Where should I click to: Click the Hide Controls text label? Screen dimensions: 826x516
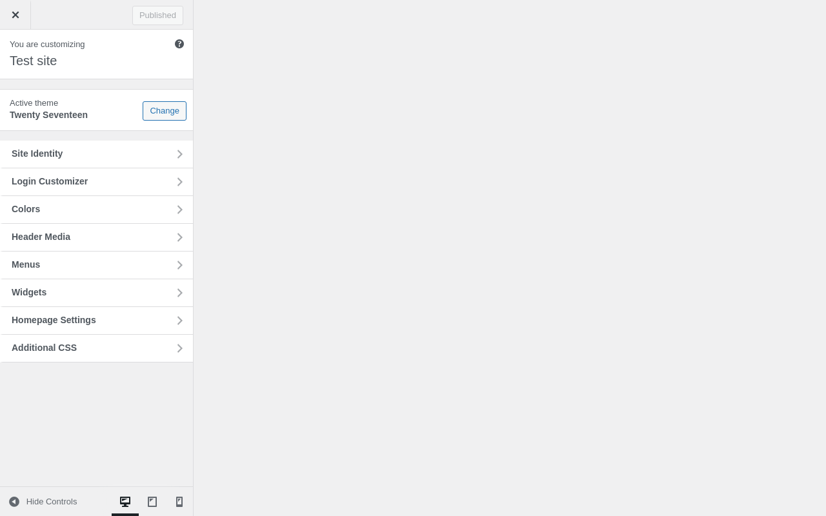click(x=52, y=502)
